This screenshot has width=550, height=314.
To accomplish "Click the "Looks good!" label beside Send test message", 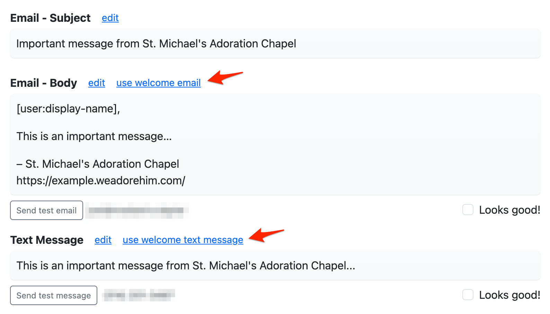I will pos(509,295).
